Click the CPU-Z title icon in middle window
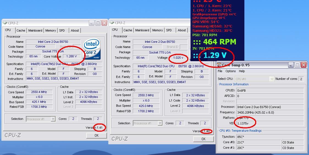The height and width of the screenshot is (155, 309). (112, 23)
